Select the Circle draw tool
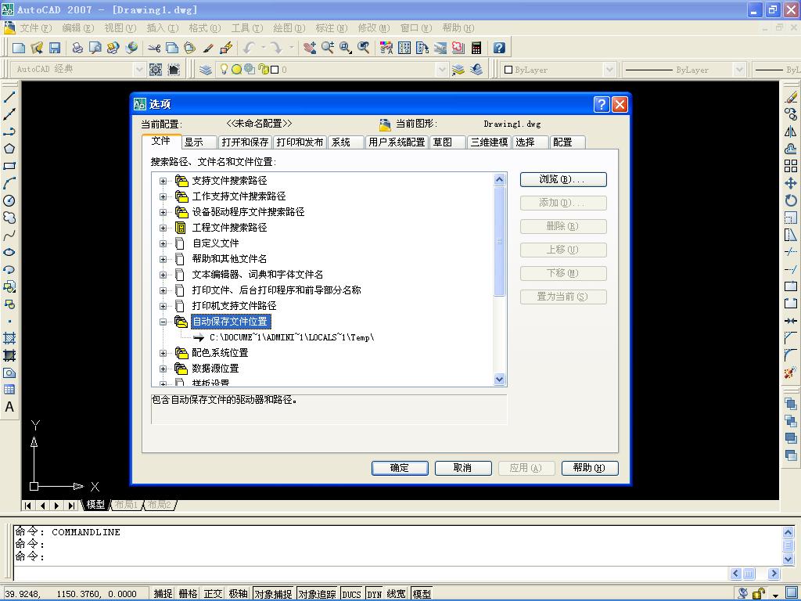 tap(9, 200)
